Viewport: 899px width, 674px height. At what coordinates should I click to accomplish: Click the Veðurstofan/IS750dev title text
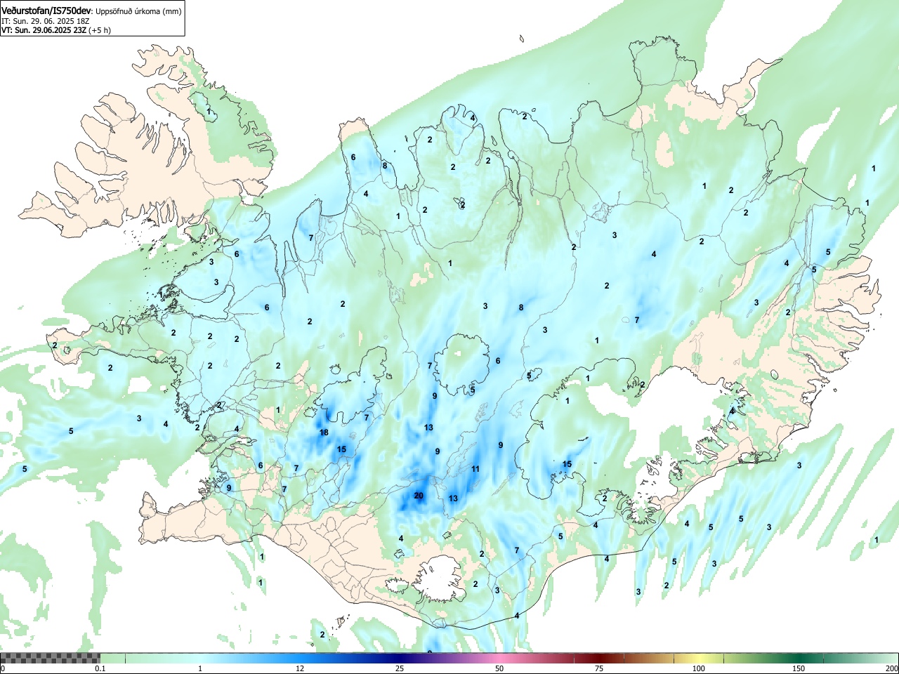pyautogui.click(x=46, y=10)
